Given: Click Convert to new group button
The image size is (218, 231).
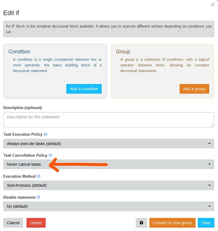Looking at the screenshot, I should [172, 223].
